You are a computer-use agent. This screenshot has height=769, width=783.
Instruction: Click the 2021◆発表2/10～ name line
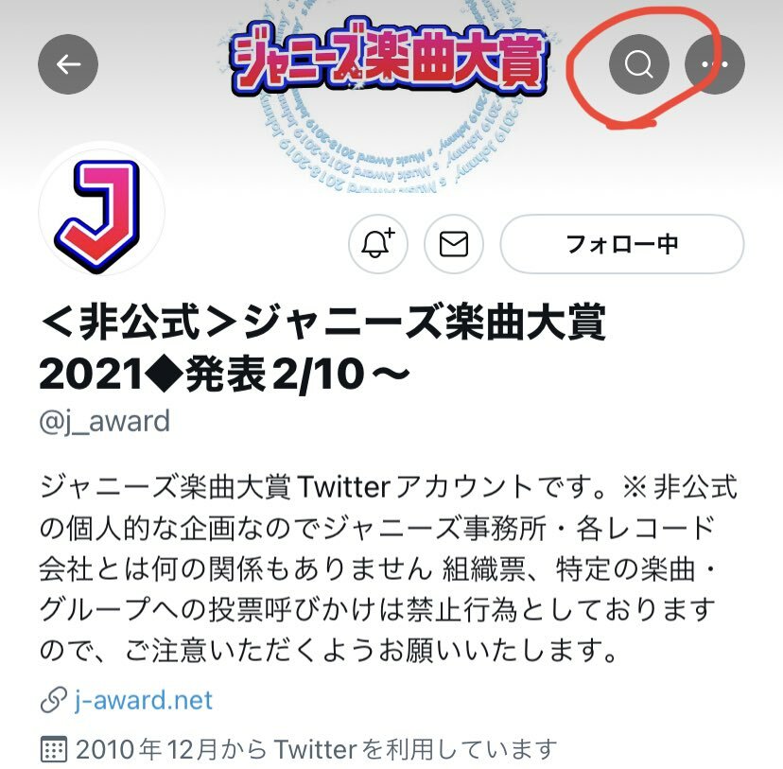(x=224, y=375)
